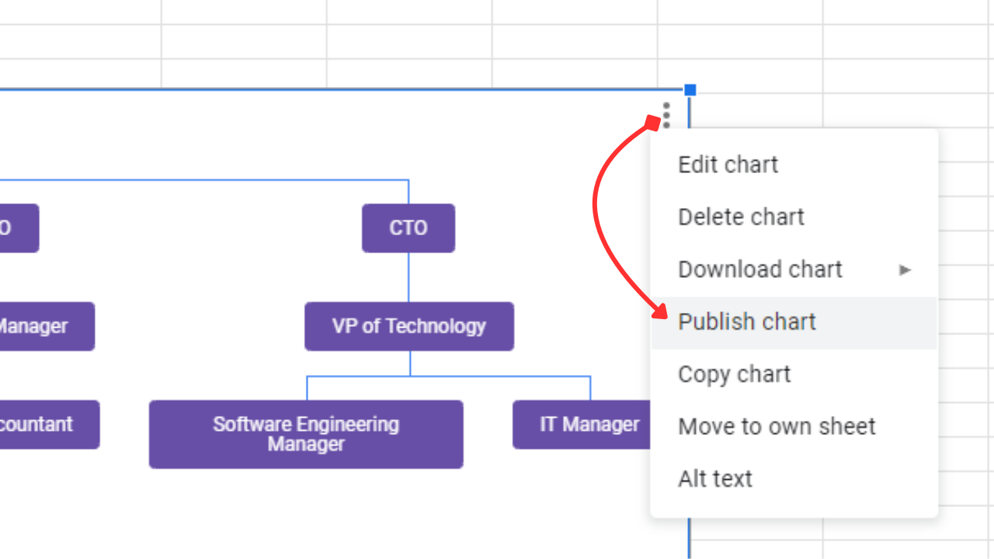
Task: Click the Software Engineering Manager node
Action: (x=306, y=433)
